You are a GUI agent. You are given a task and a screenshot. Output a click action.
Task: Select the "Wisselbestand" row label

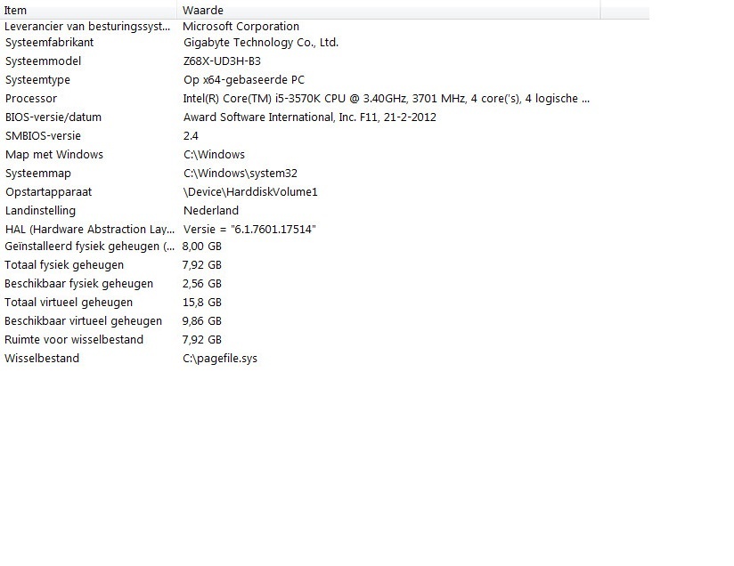click(42, 359)
